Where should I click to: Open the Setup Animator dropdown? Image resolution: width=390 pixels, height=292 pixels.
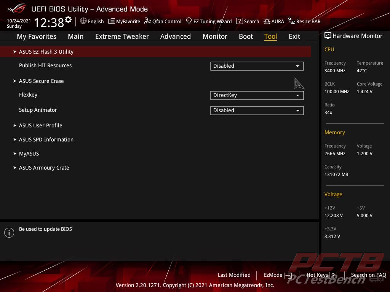pos(257,111)
